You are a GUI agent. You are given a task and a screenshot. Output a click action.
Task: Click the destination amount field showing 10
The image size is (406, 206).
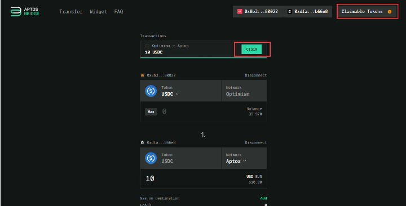click(150, 178)
